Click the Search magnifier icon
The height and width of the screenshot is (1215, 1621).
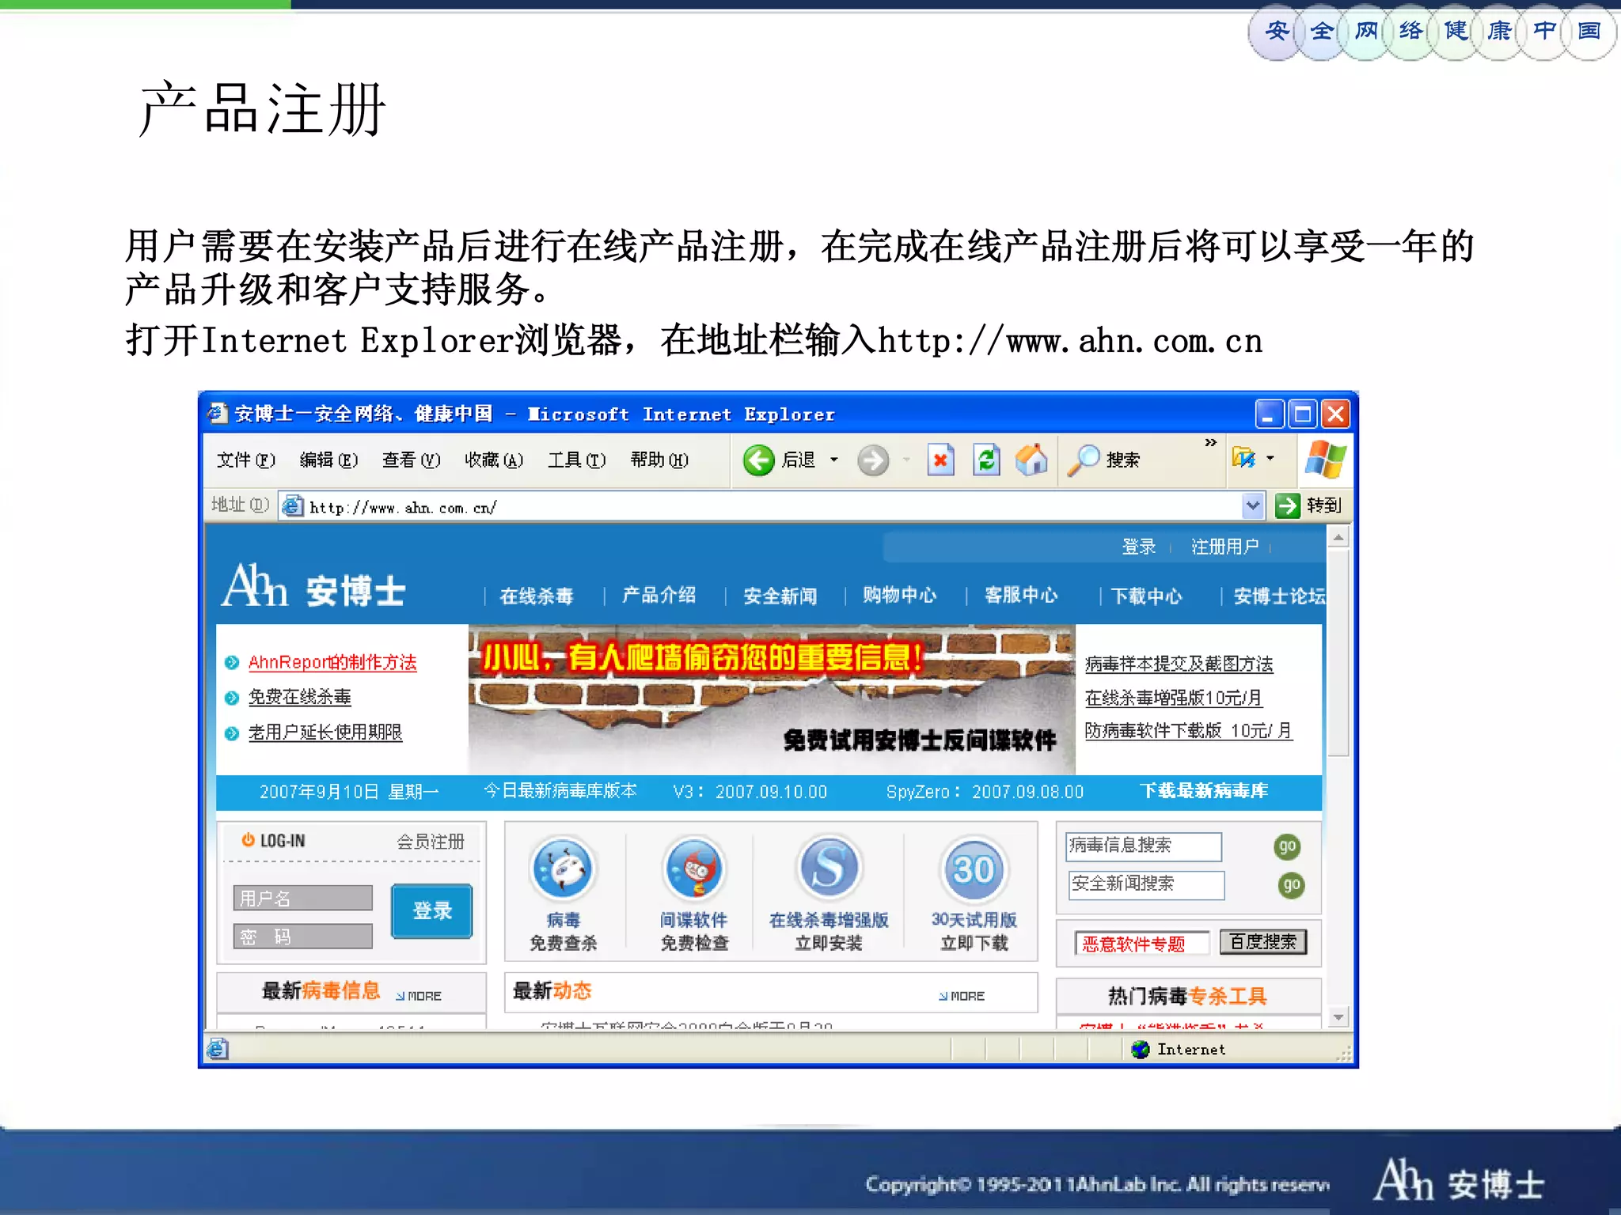tap(1084, 460)
